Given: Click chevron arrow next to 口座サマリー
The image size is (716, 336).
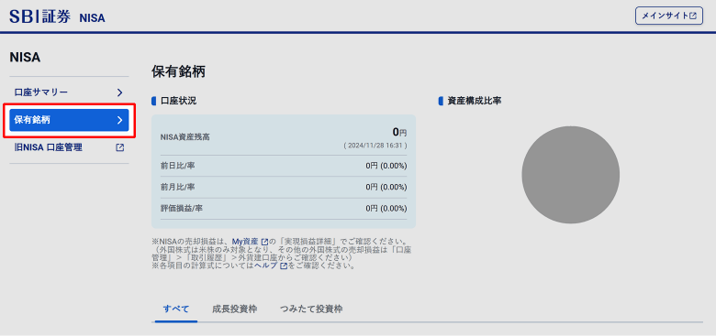Looking at the screenshot, I should 119,92.
